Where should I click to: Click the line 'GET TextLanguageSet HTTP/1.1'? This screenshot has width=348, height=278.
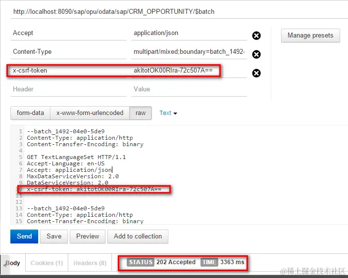76,157
